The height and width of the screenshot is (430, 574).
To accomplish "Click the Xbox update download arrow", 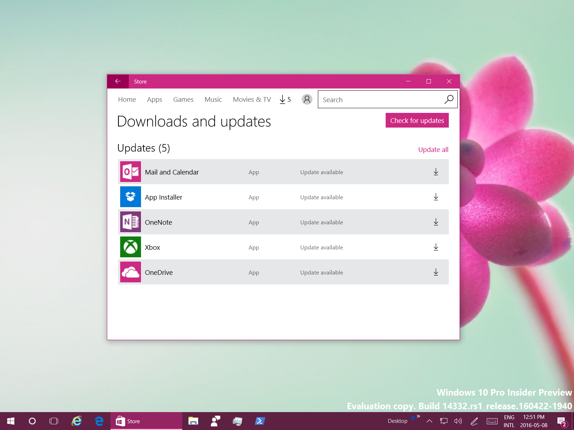I will pyautogui.click(x=436, y=247).
